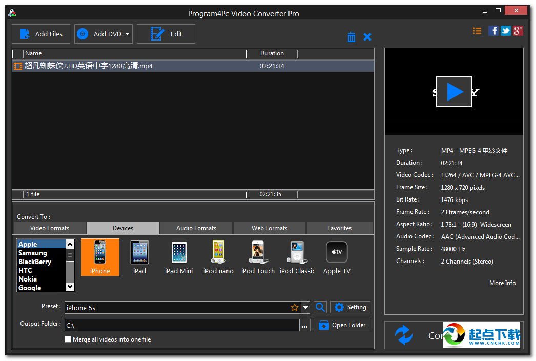Open the Add DVD dropdown arrow
This screenshot has width=536, height=361.
[127, 34]
